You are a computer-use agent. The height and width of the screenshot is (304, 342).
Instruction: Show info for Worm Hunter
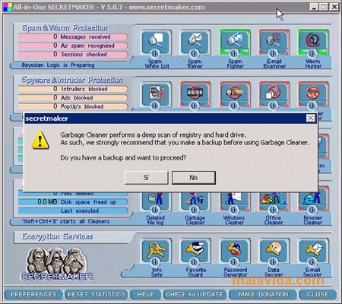(312, 53)
